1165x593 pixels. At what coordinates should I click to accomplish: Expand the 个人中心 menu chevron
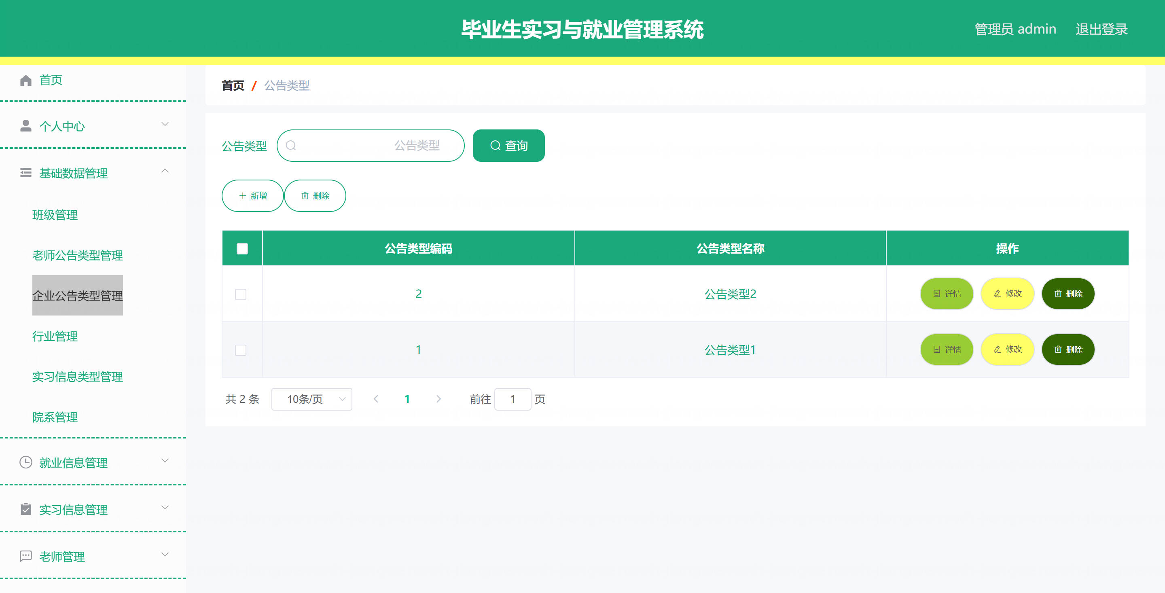point(165,124)
